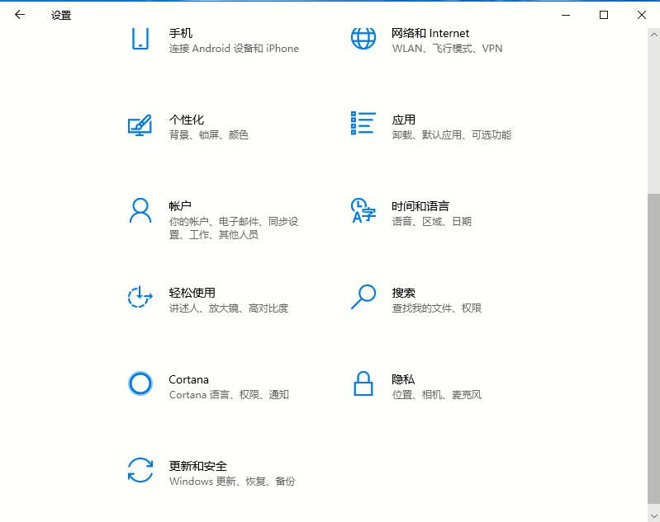Click the scrollbar track above the thumb

[x=653, y=107]
